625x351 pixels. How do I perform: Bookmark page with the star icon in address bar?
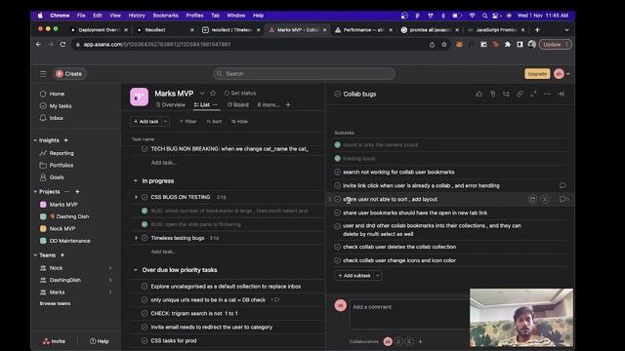444,45
